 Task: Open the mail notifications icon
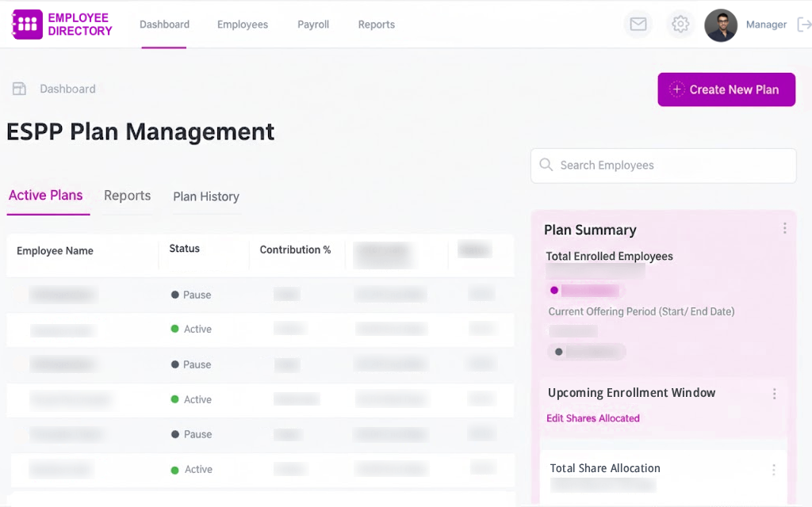tap(638, 25)
